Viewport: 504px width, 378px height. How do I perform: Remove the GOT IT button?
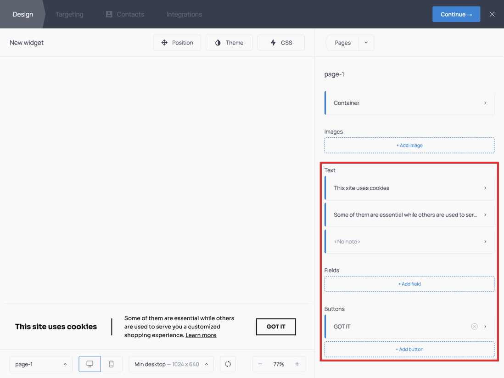[474, 326]
